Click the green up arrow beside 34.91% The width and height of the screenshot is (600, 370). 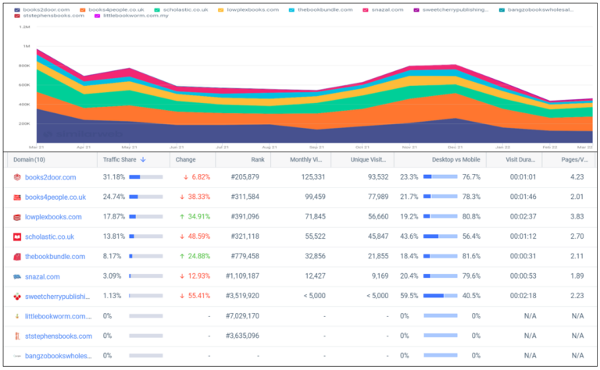pos(182,217)
